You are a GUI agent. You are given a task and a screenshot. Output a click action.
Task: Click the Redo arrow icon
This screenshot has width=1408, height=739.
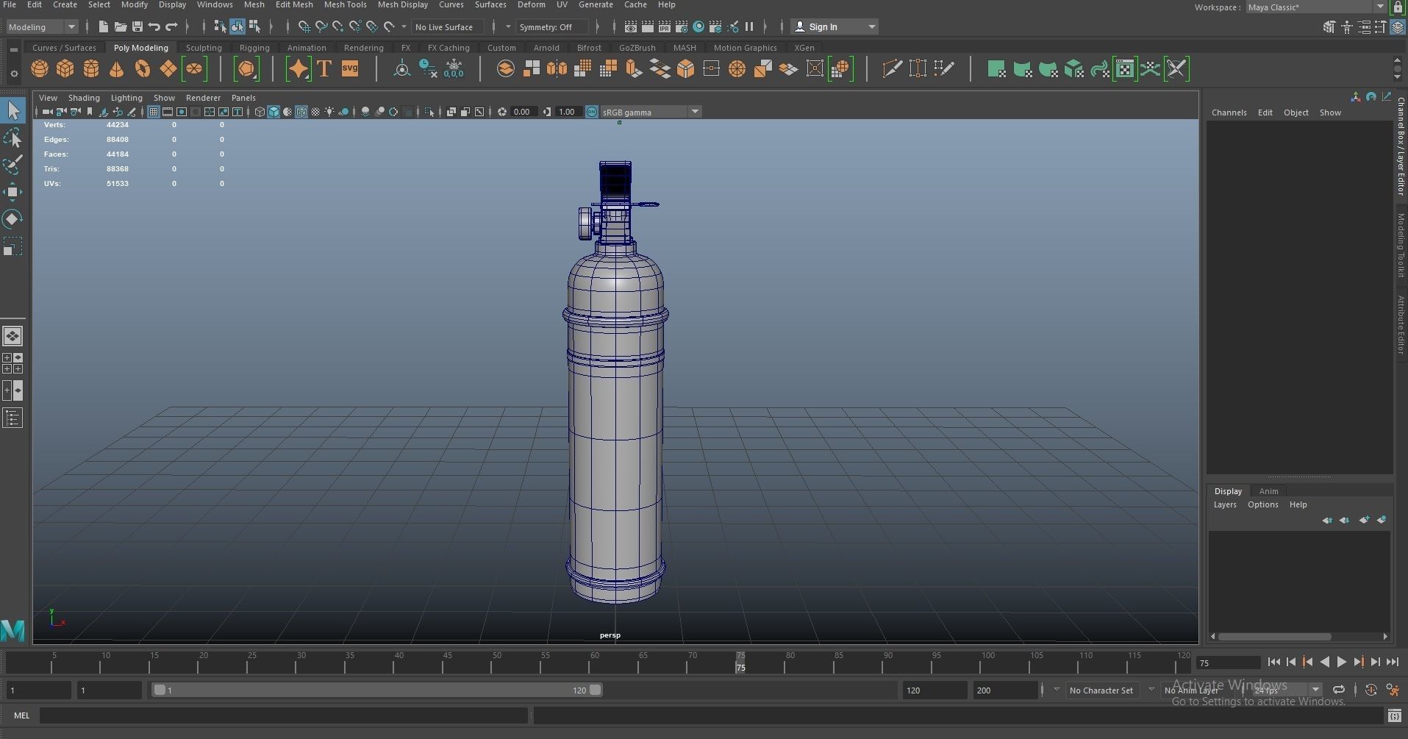point(171,27)
